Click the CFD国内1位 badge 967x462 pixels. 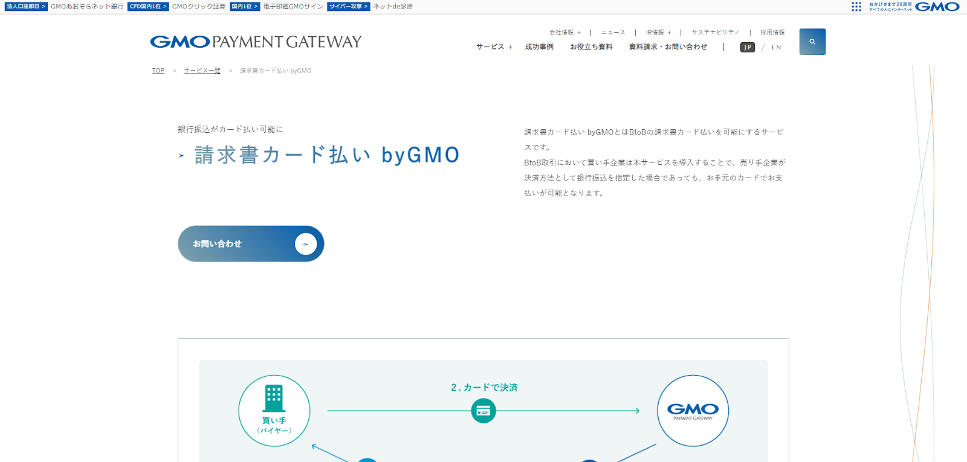click(148, 7)
